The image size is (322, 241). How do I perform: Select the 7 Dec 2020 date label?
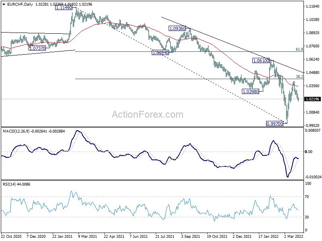click(36, 237)
